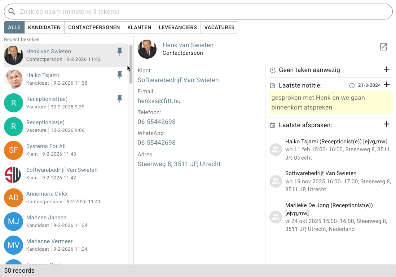Toggle pin on Receptionist(ee) vacancy
Viewport: 396px width, 277px height.
point(120,99)
